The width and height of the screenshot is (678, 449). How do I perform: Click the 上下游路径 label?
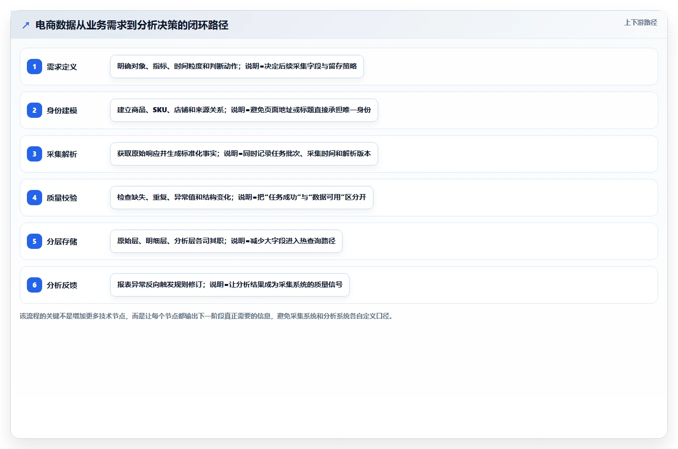coord(640,22)
